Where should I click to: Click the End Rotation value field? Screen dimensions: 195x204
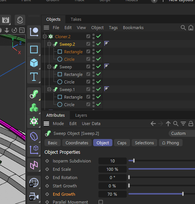point(112,178)
